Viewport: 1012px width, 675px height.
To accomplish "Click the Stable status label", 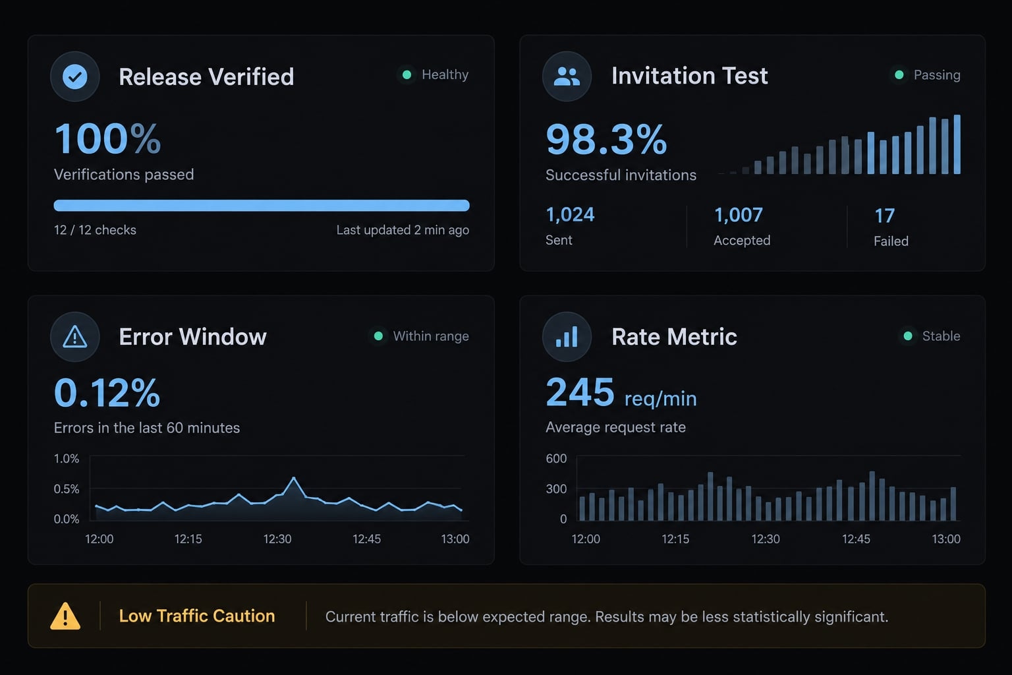I will pos(941,336).
